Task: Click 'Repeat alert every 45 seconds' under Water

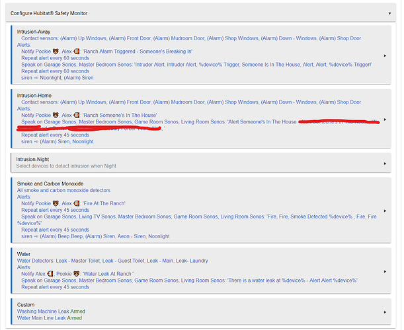Action: point(55,287)
